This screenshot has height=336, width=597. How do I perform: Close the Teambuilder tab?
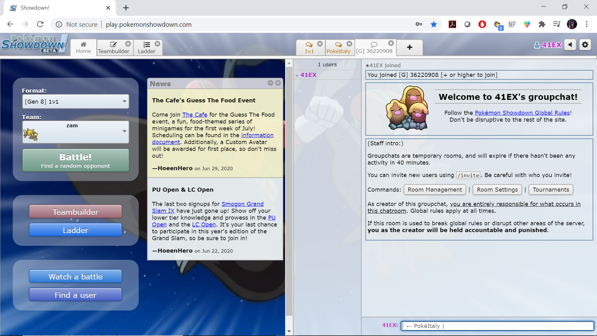coord(128,44)
